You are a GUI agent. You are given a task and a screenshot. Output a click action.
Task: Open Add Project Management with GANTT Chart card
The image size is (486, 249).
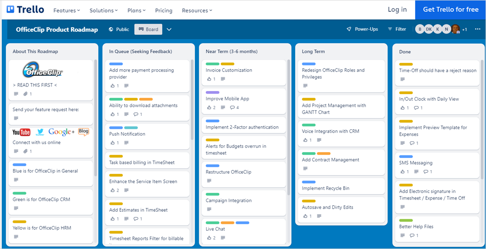(341, 106)
